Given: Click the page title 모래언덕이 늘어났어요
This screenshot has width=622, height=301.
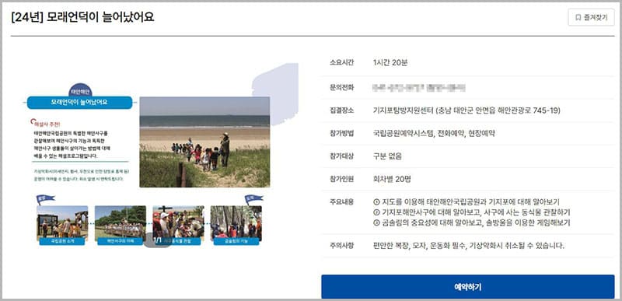Looking at the screenshot, I should click(82, 17).
